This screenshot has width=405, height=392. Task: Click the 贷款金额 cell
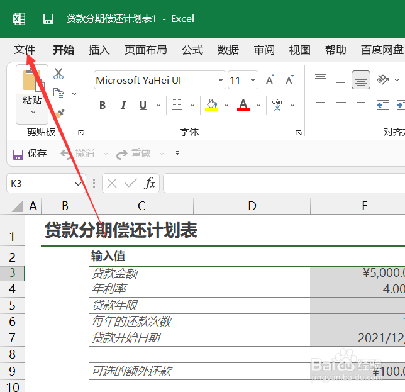199,273
